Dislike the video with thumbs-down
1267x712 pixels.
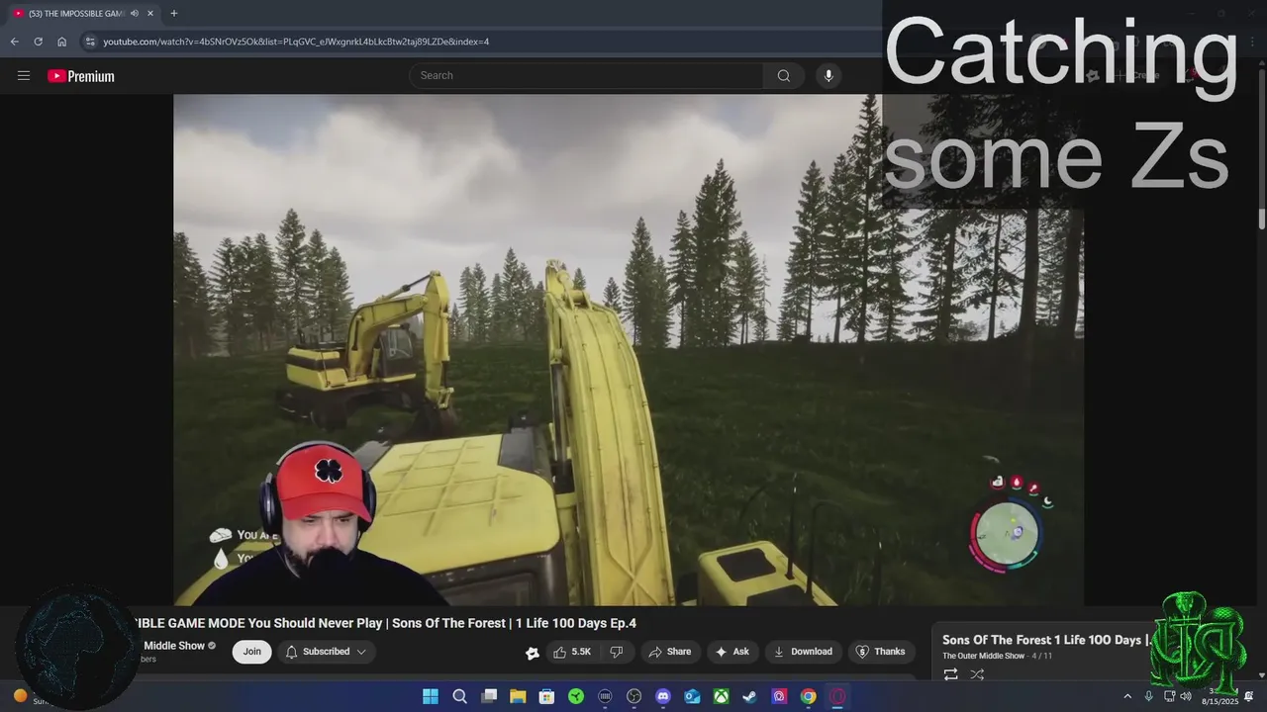coord(617,652)
